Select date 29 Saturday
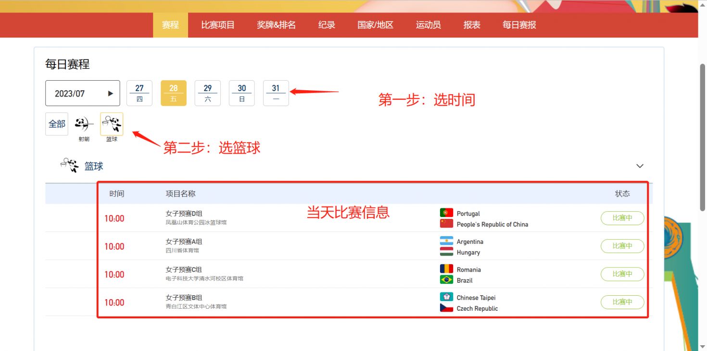Viewport: 707px width, 351px height. (208, 93)
